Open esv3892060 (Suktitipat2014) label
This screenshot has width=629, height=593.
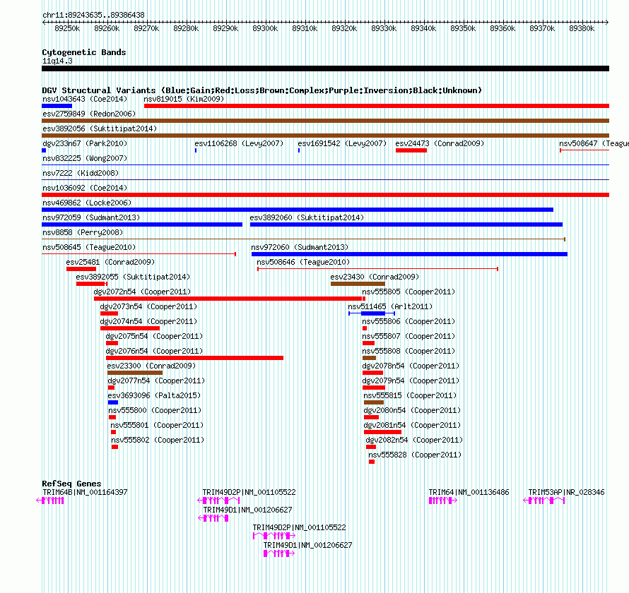tap(307, 217)
